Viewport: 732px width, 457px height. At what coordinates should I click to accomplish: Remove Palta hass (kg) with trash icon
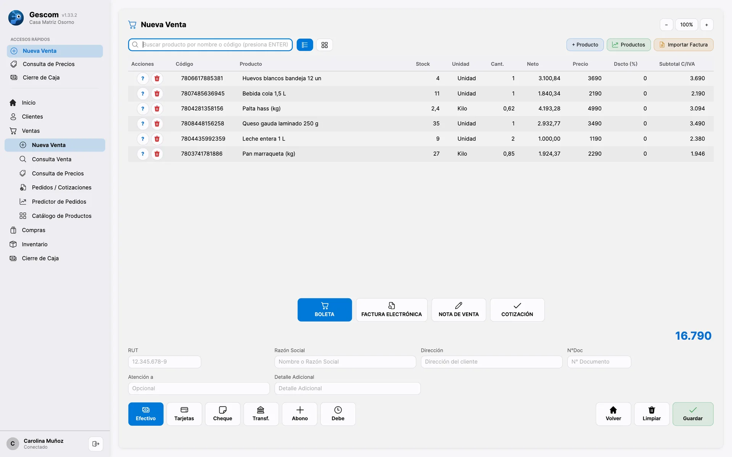click(x=157, y=109)
